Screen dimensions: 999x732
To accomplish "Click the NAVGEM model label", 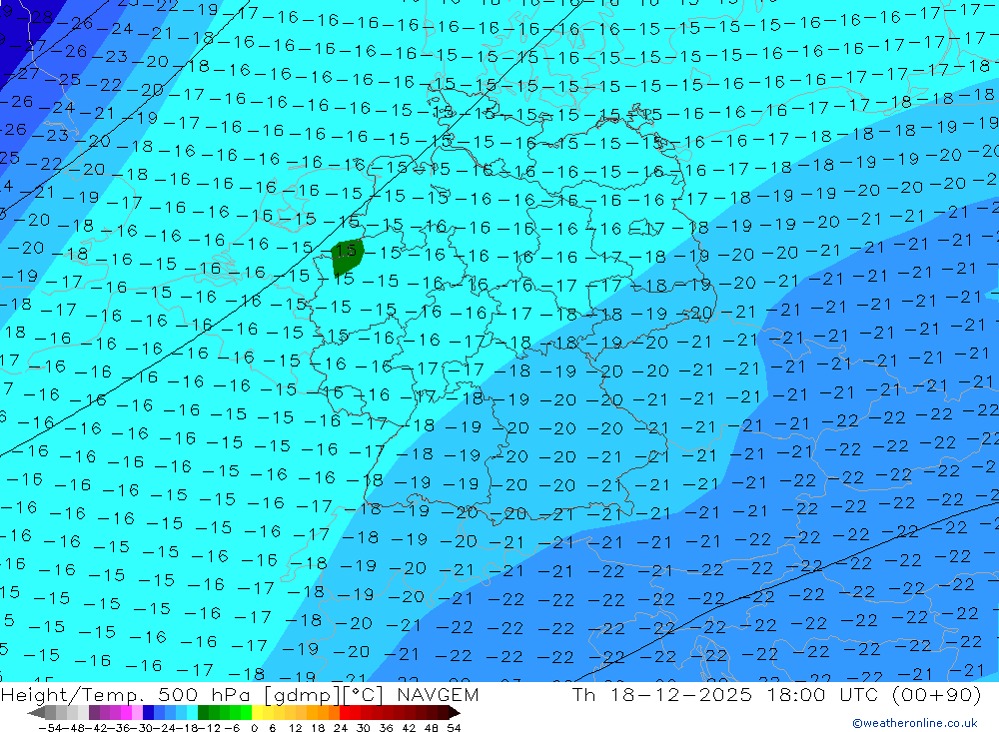I will click(438, 694).
